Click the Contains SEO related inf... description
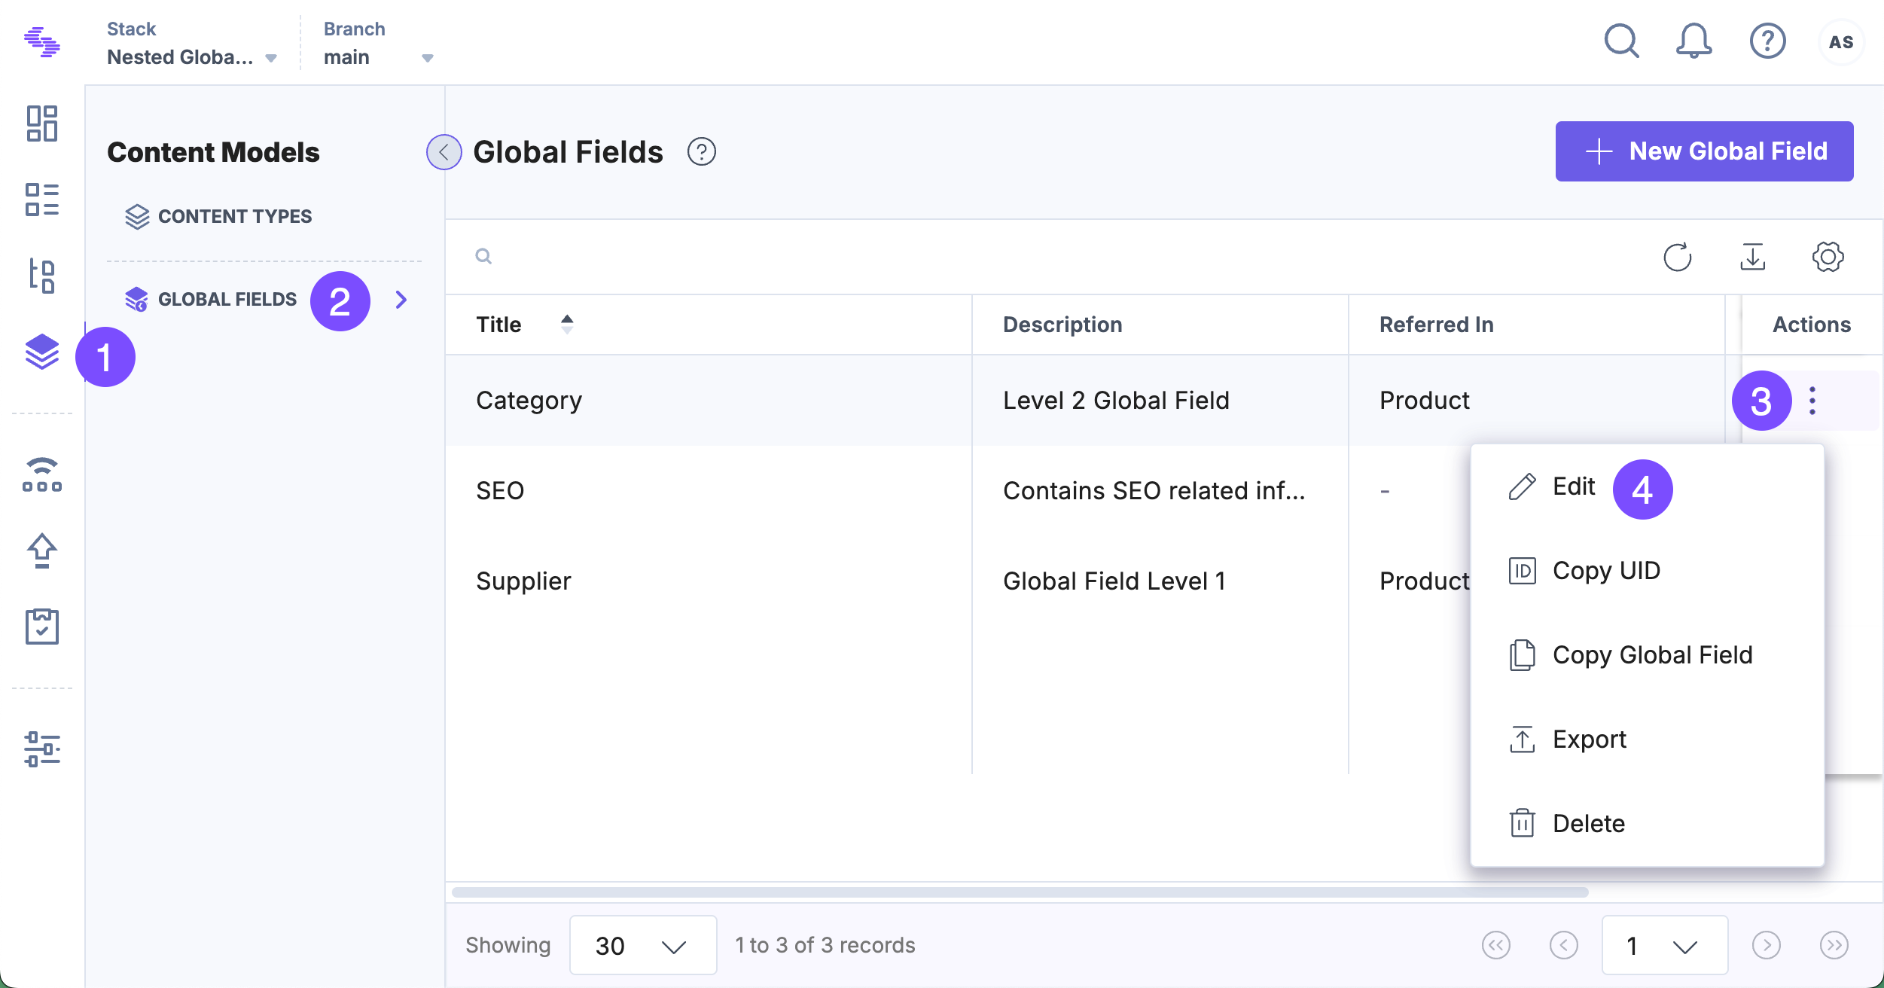1884x988 pixels. [1154, 491]
